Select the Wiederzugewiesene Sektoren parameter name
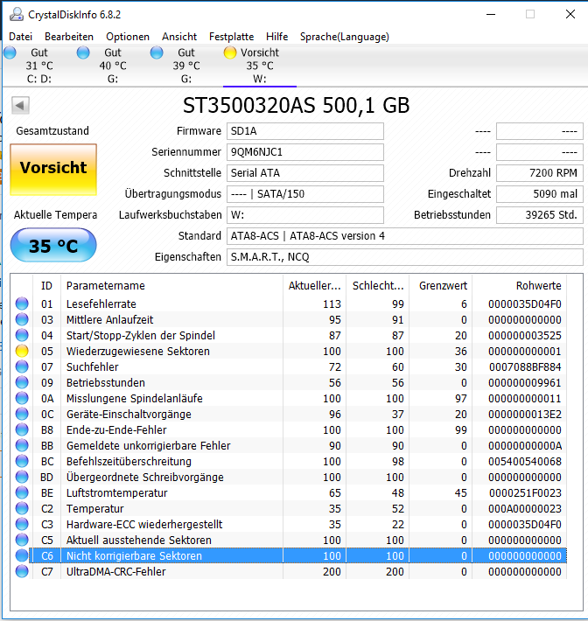Viewport: 588px width, 621px height. point(138,352)
